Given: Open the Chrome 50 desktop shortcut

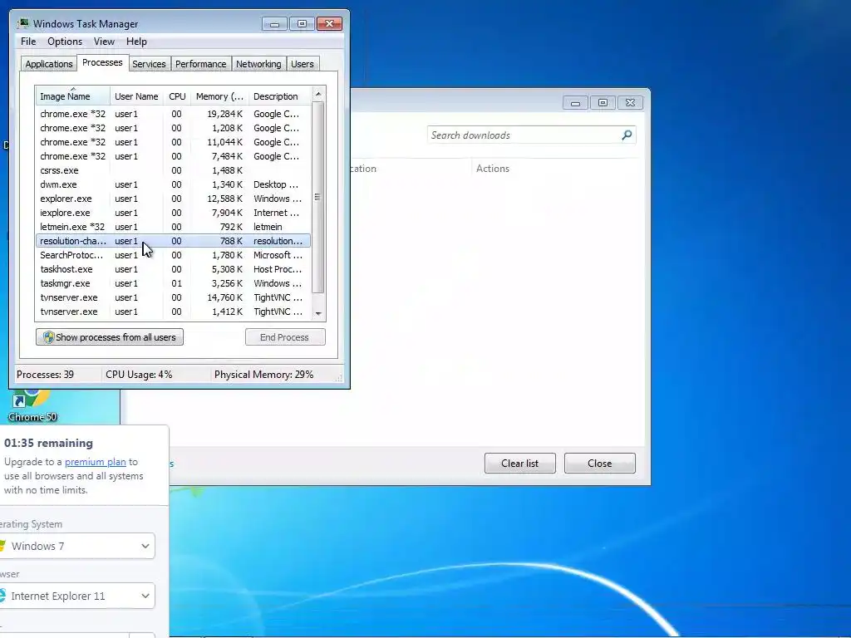Looking at the screenshot, I should pos(32,405).
